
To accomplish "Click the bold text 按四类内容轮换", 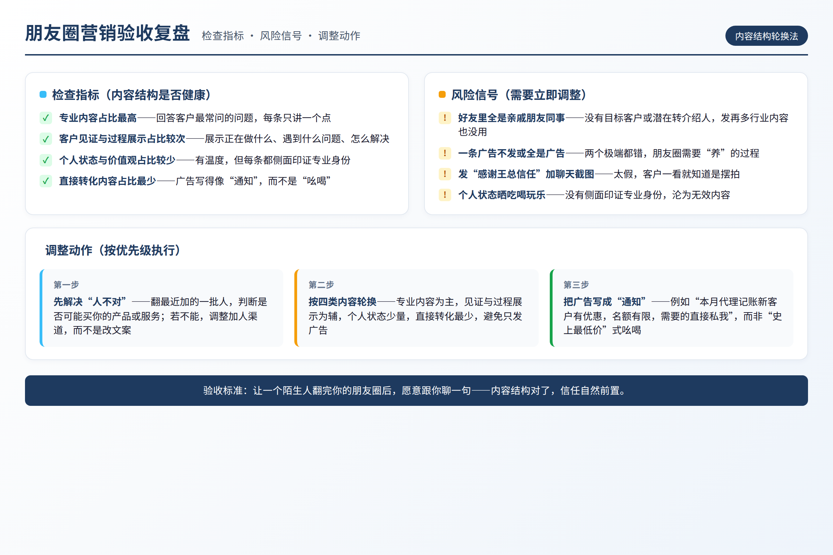I will [343, 301].
